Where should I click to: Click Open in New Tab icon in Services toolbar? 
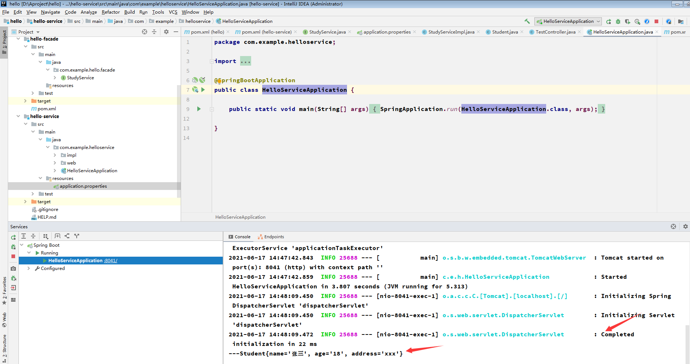[x=58, y=236]
